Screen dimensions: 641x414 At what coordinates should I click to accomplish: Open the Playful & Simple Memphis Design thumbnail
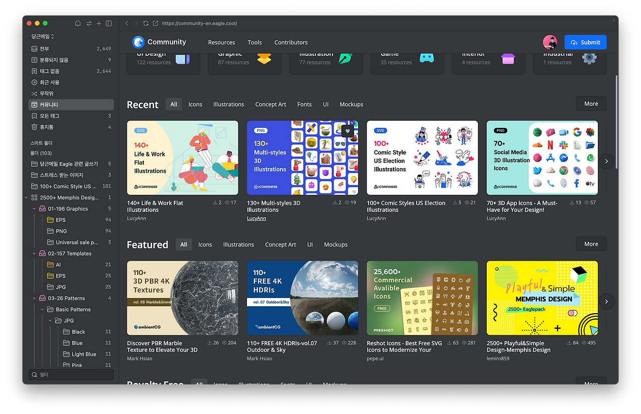542,298
